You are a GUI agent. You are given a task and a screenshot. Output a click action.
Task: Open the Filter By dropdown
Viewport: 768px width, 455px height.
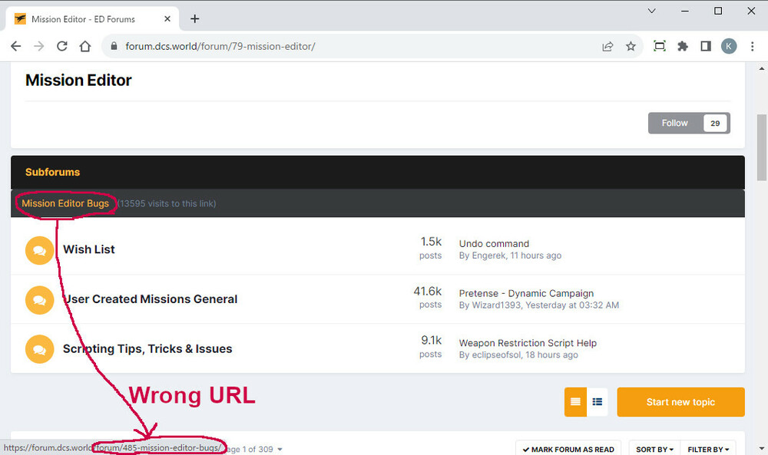click(708, 449)
